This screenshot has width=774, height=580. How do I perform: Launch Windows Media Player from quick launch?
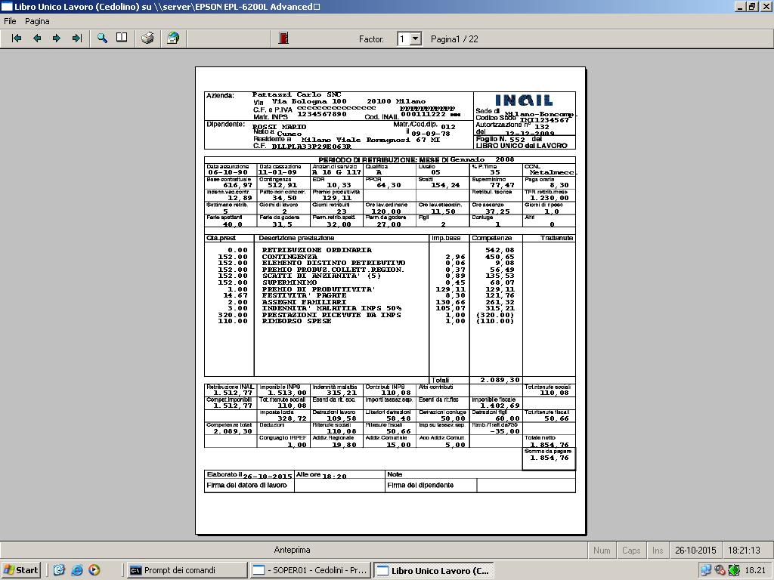(94, 570)
